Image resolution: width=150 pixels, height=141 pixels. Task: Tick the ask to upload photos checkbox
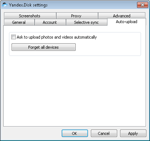(x=13, y=37)
